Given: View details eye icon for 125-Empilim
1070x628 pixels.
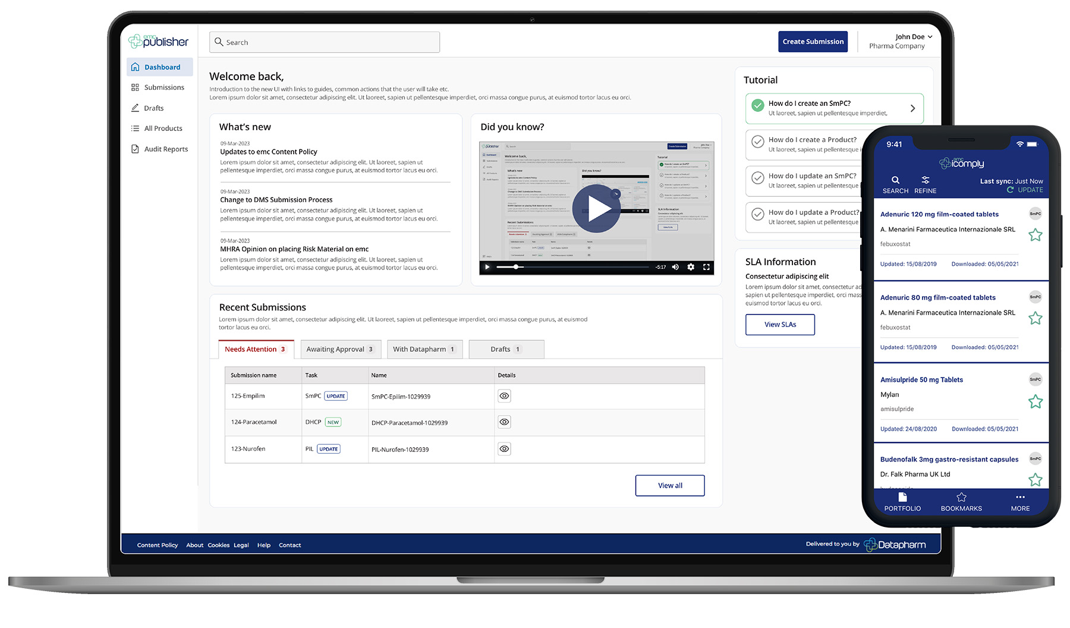Looking at the screenshot, I should point(504,396).
